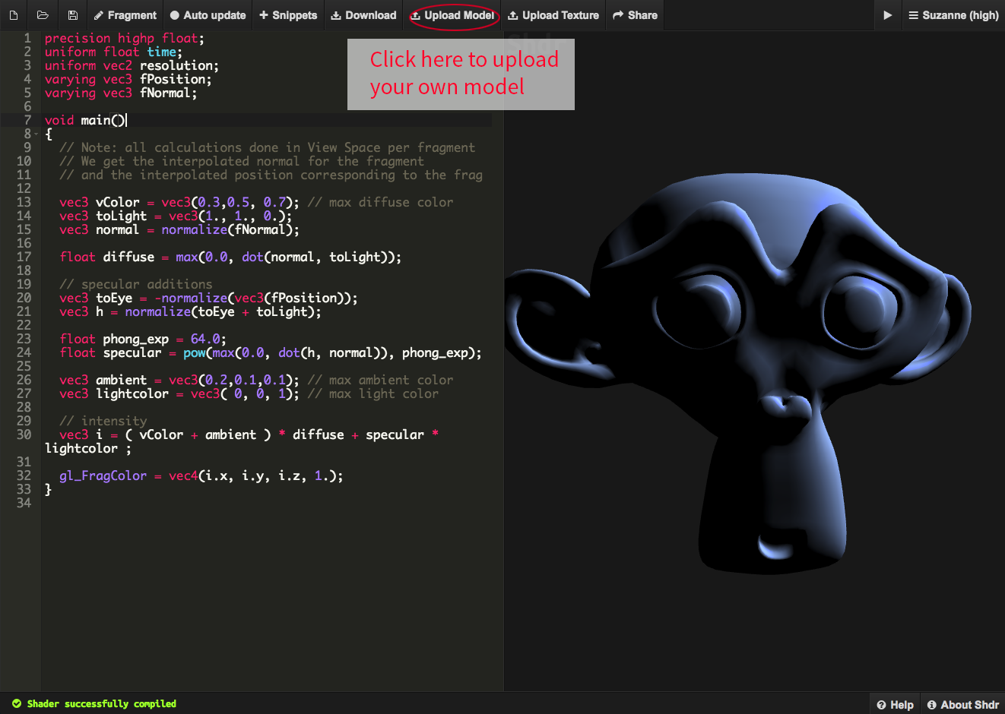Screen dimensions: 1005x714
Task: Click Upload Texture button
Action: click(x=553, y=15)
